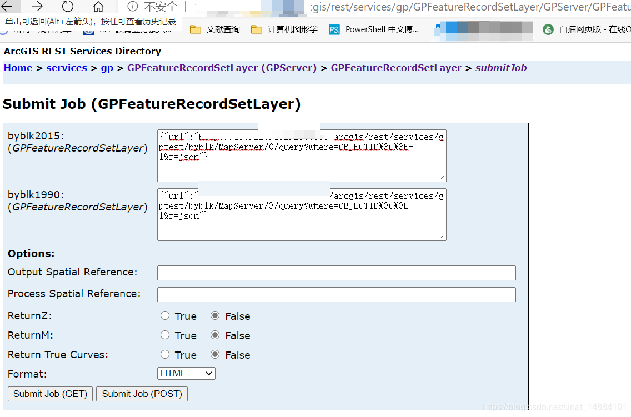The image size is (631, 417).
Task: Select True for ReturnZ
Action: click(165, 316)
